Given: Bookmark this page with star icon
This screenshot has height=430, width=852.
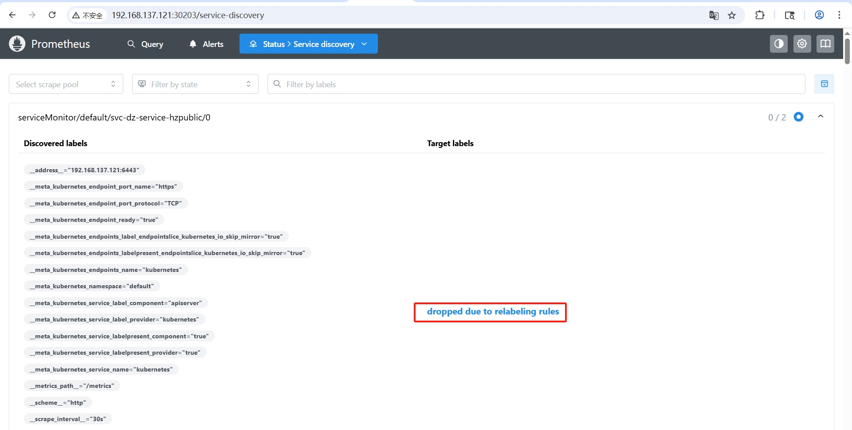Looking at the screenshot, I should point(732,15).
